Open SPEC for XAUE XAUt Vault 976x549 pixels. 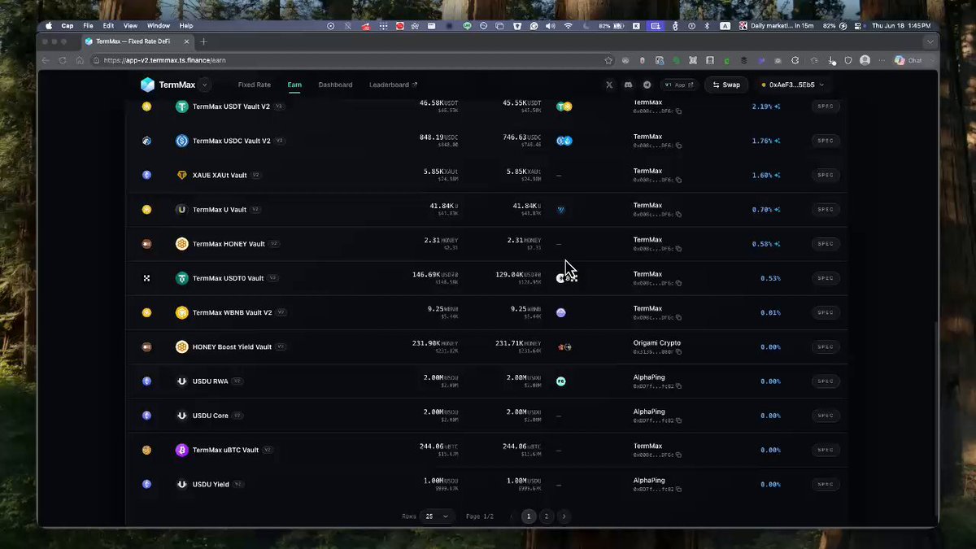(826, 175)
